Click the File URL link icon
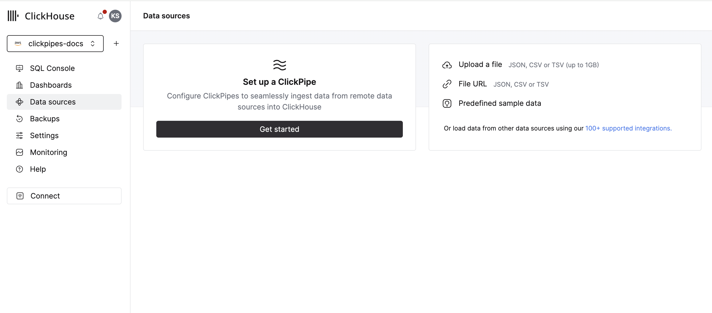The image size is (712, 313). click(447, 84)
